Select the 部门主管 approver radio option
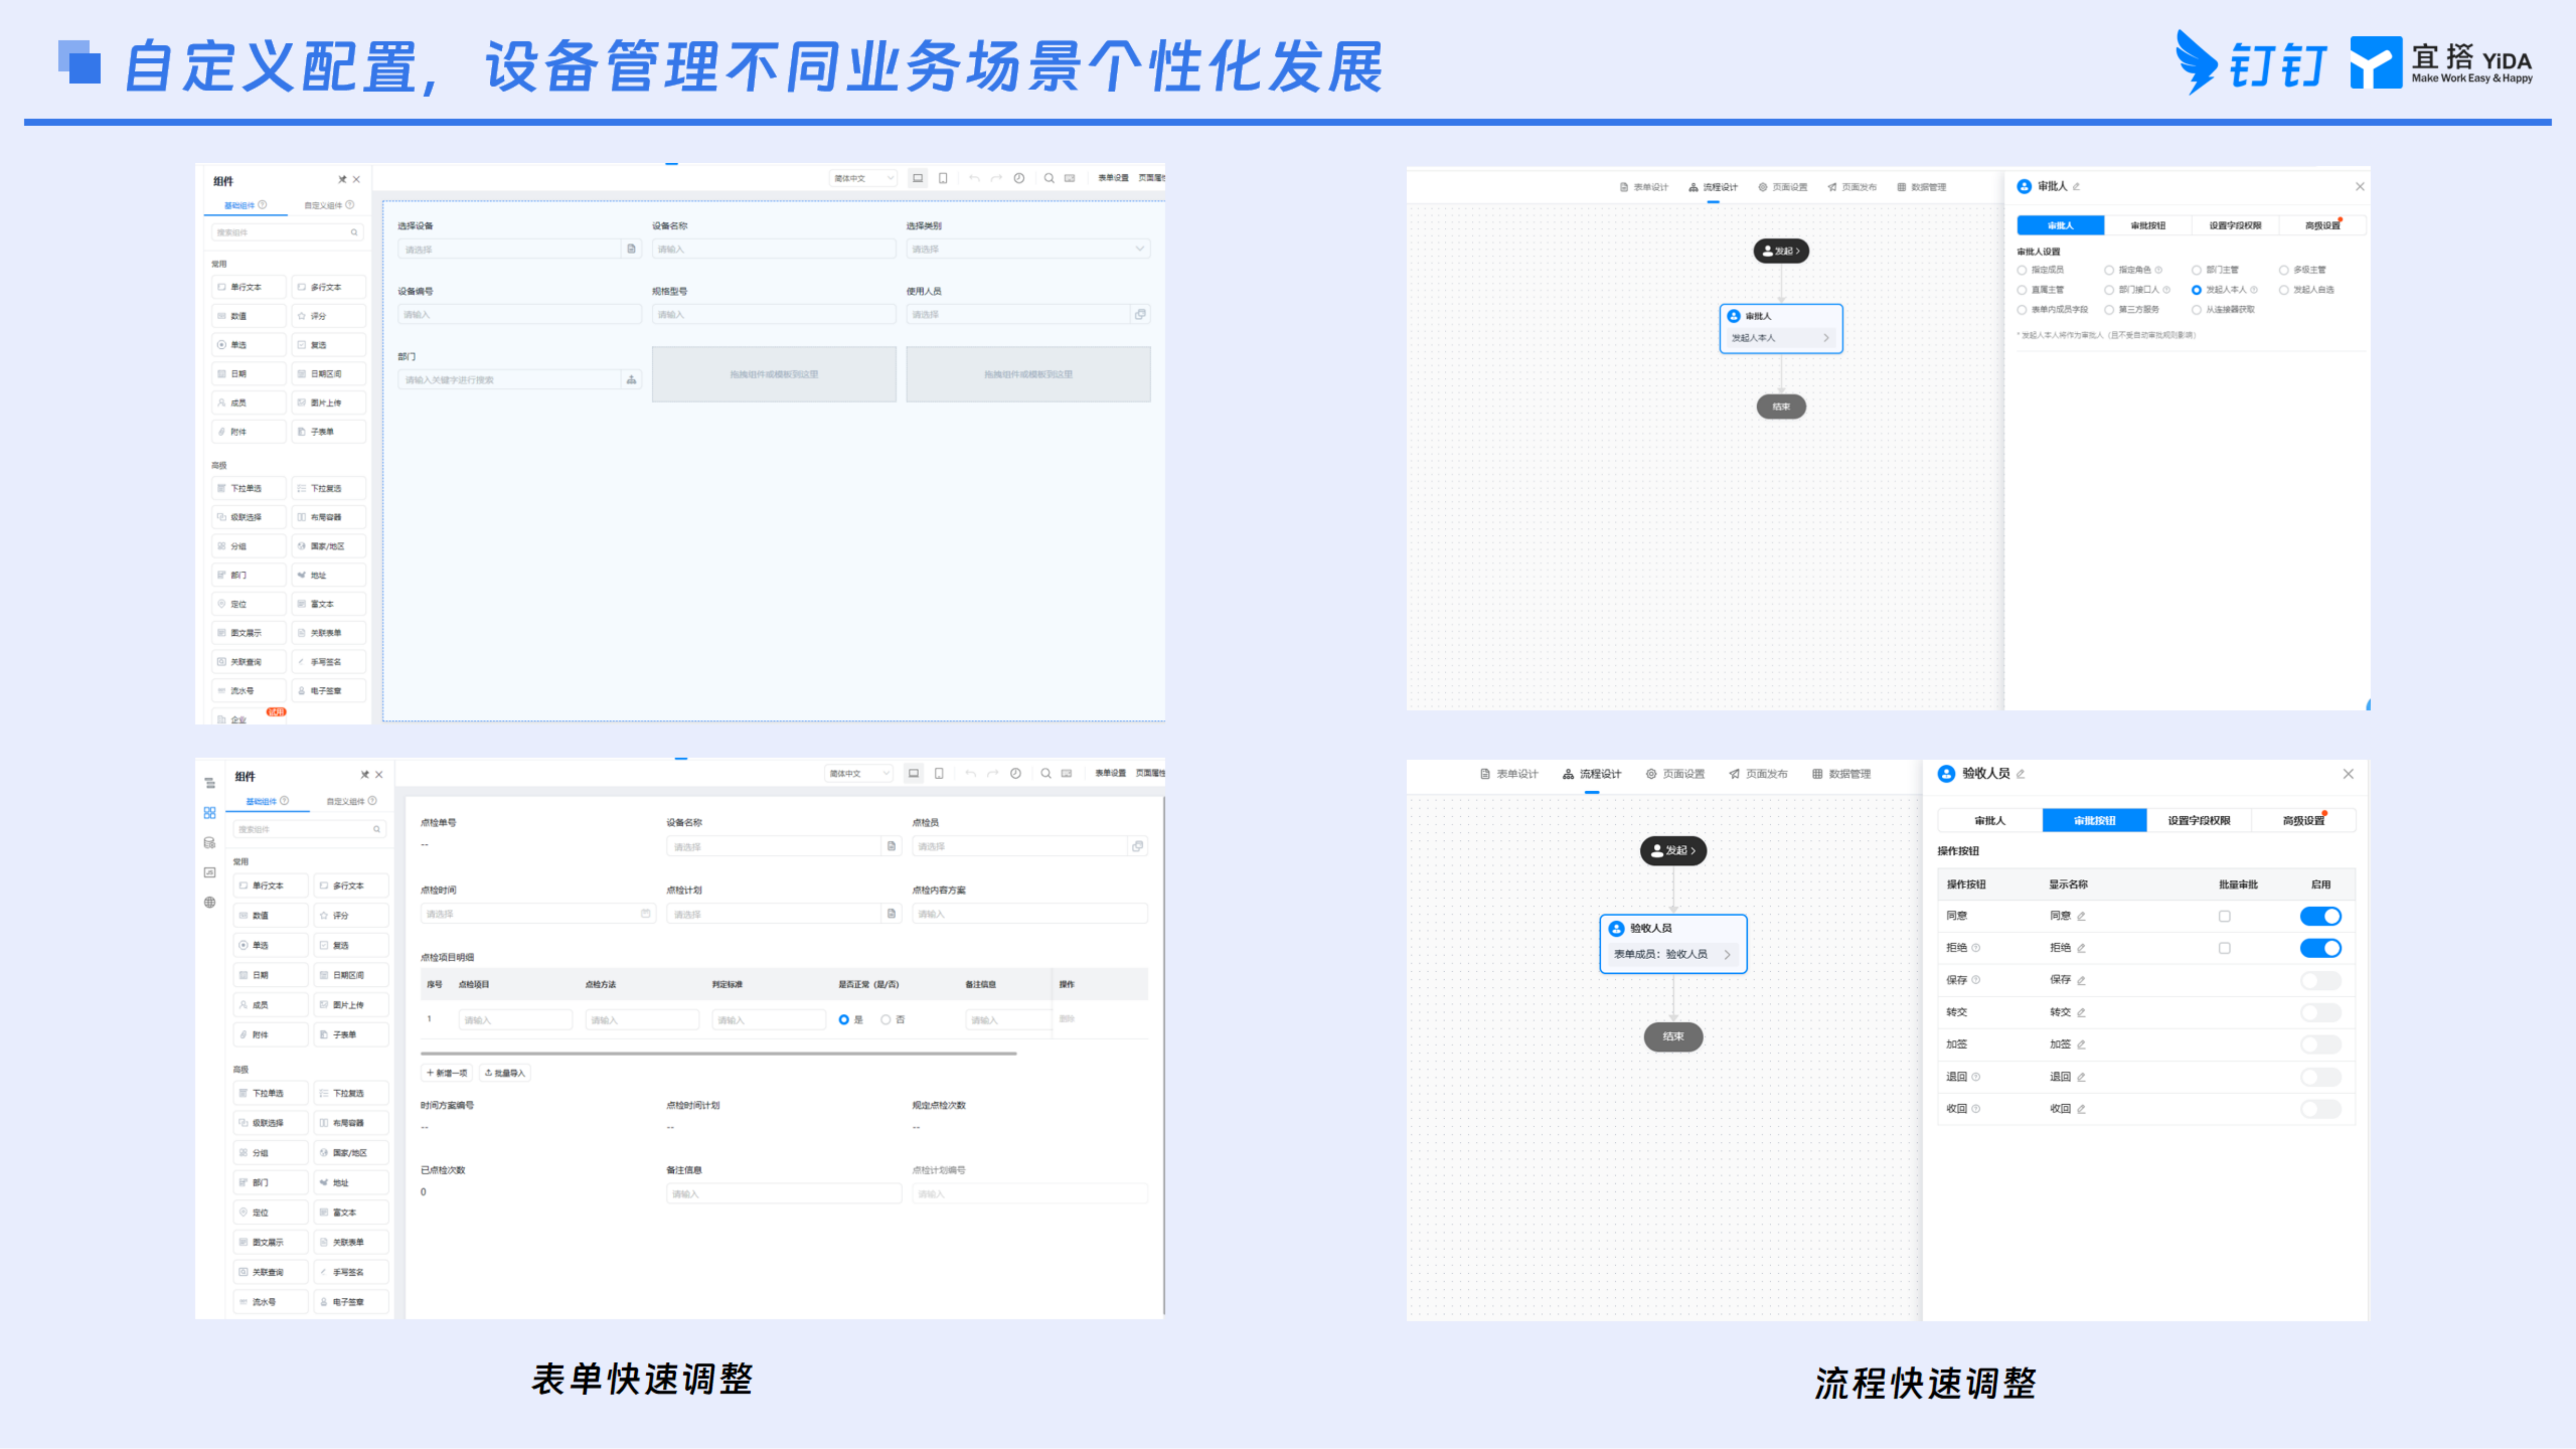 point(2197,270)
